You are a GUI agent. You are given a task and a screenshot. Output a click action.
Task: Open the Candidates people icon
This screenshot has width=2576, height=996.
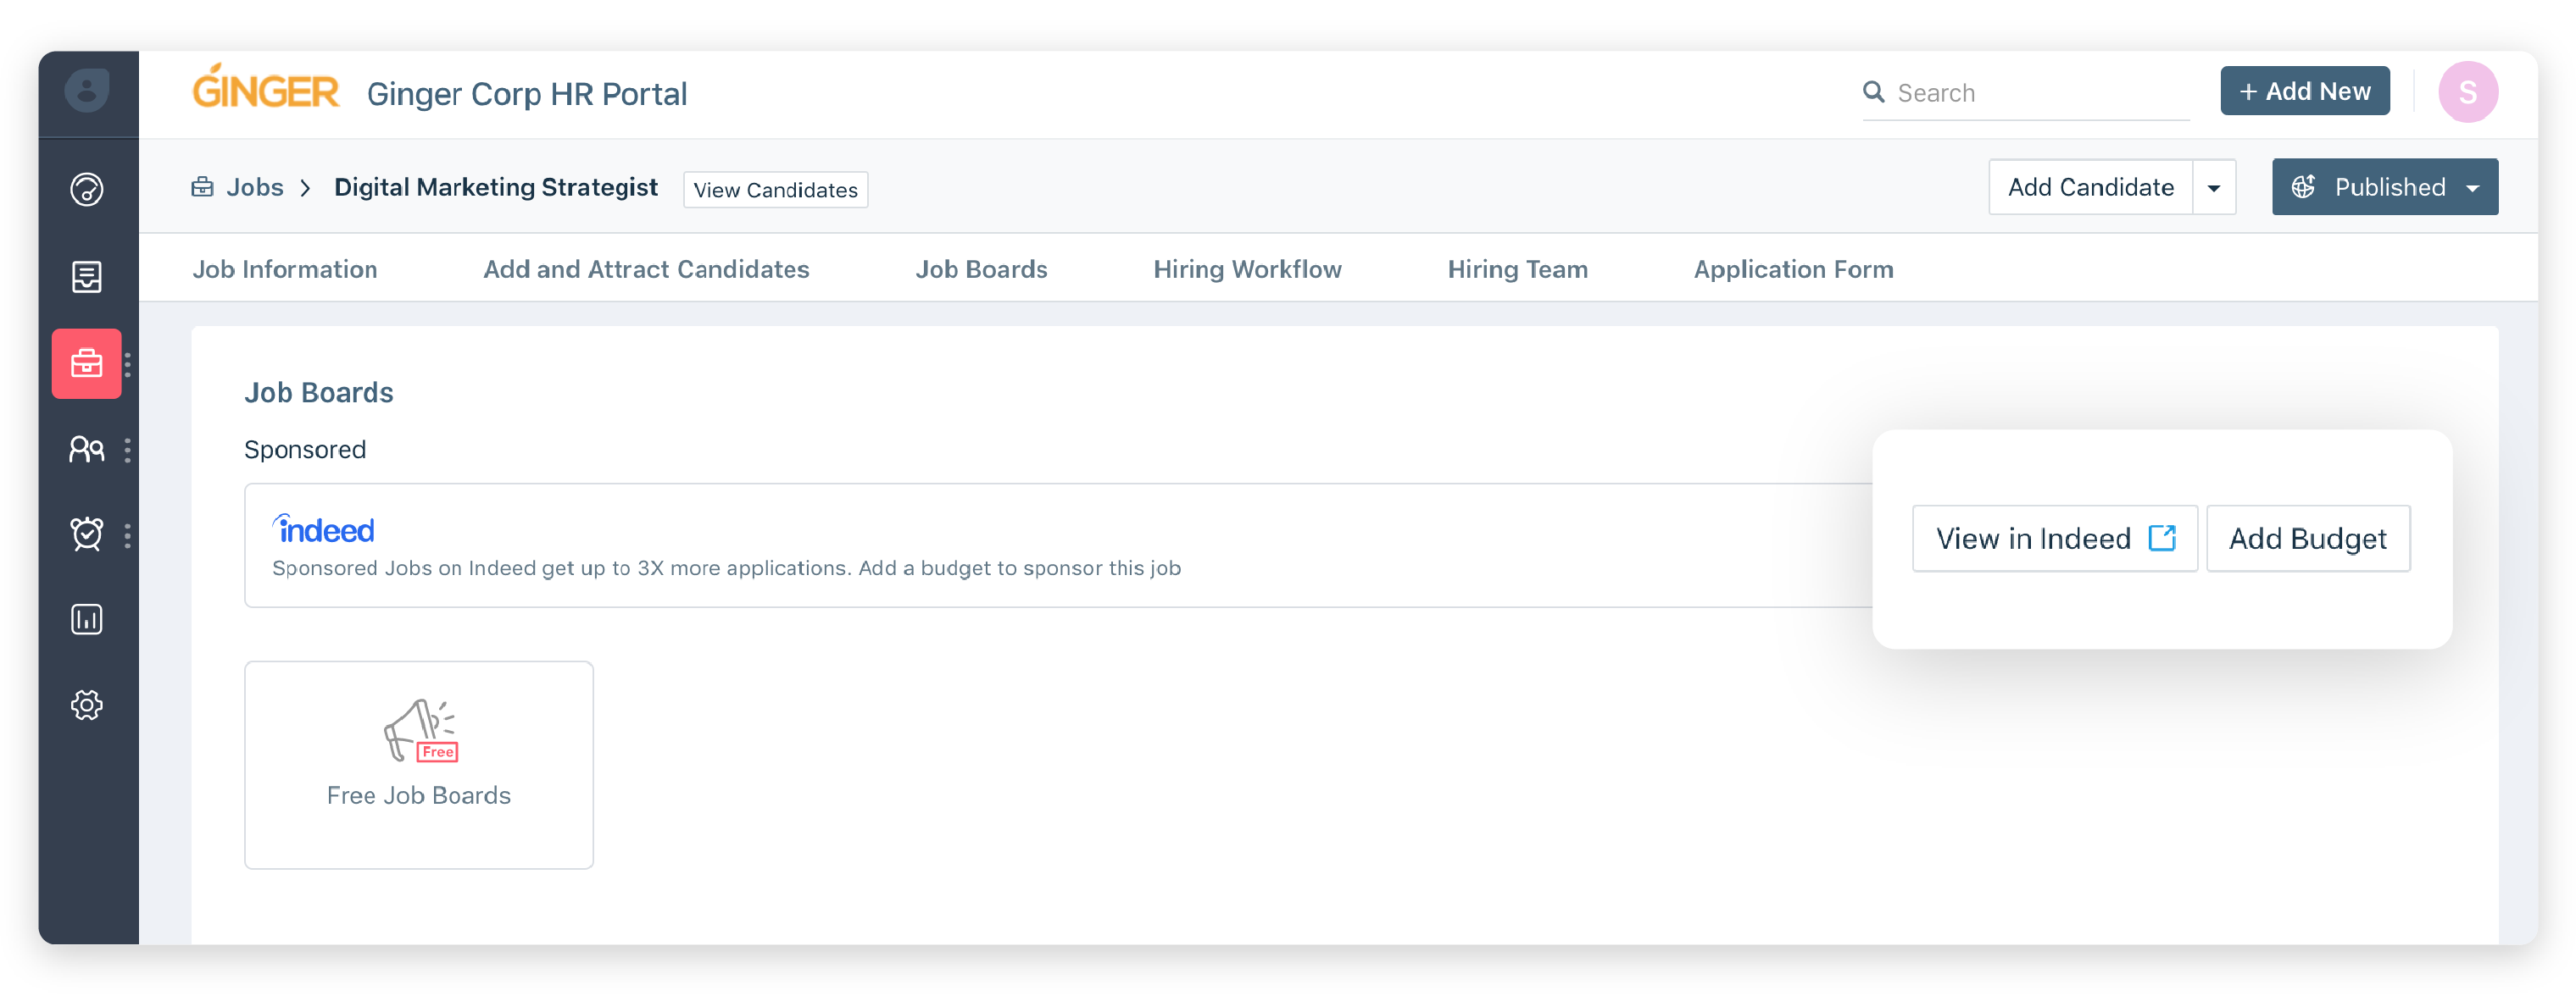click(x=87, y=450)
